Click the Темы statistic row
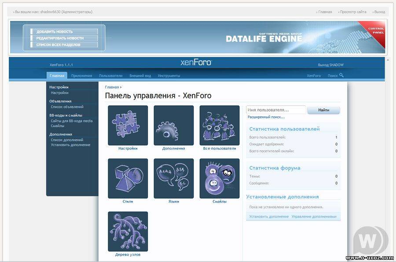Image resolution: width=396 pixels, height=262 pixels. (293, 176)
